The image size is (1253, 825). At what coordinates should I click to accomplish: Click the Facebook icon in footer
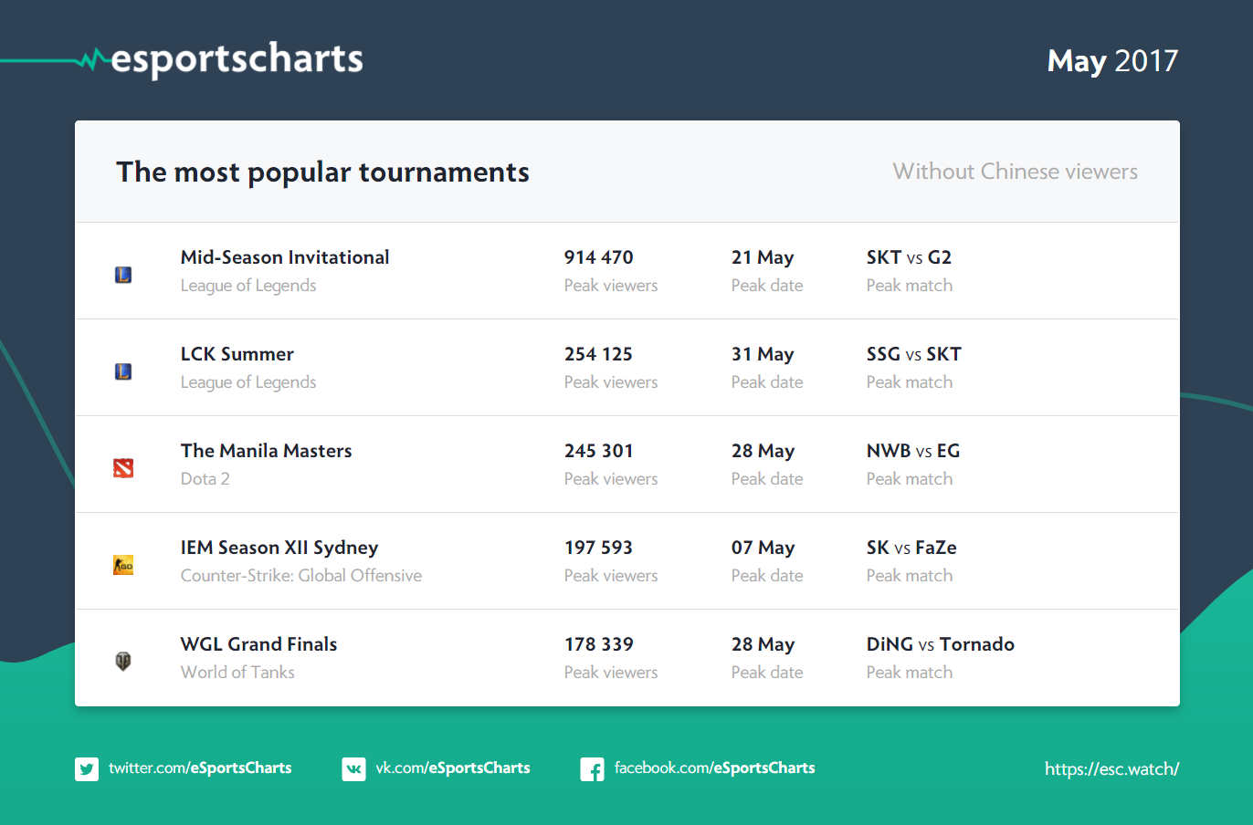point(592,769)
